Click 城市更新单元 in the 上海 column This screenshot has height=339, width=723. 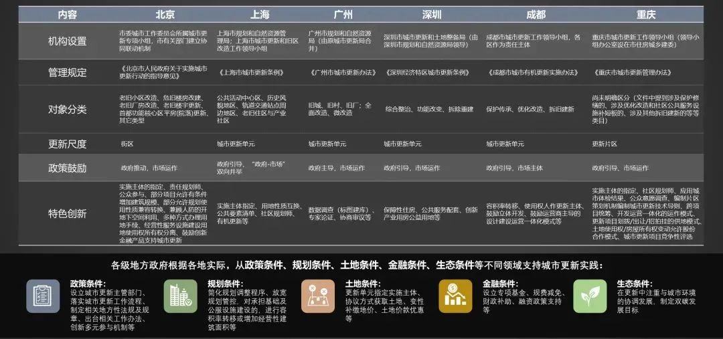[236, 144]
